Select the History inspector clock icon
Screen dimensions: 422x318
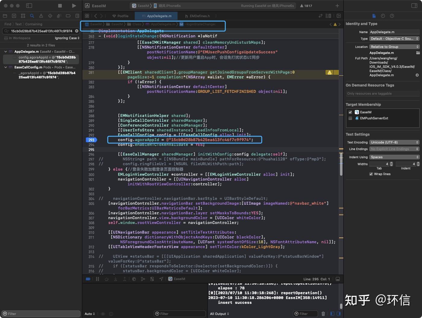click(383, 16)
